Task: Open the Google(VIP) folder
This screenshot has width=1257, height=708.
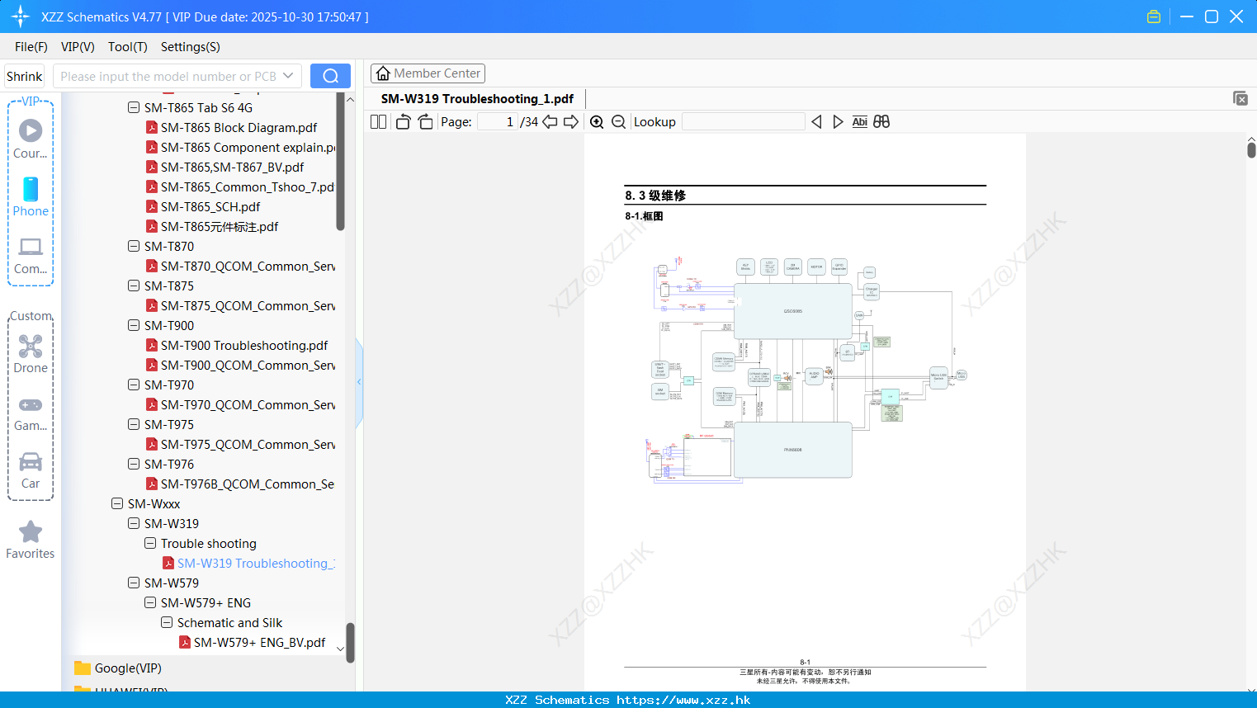Action: tap(128, 668)
